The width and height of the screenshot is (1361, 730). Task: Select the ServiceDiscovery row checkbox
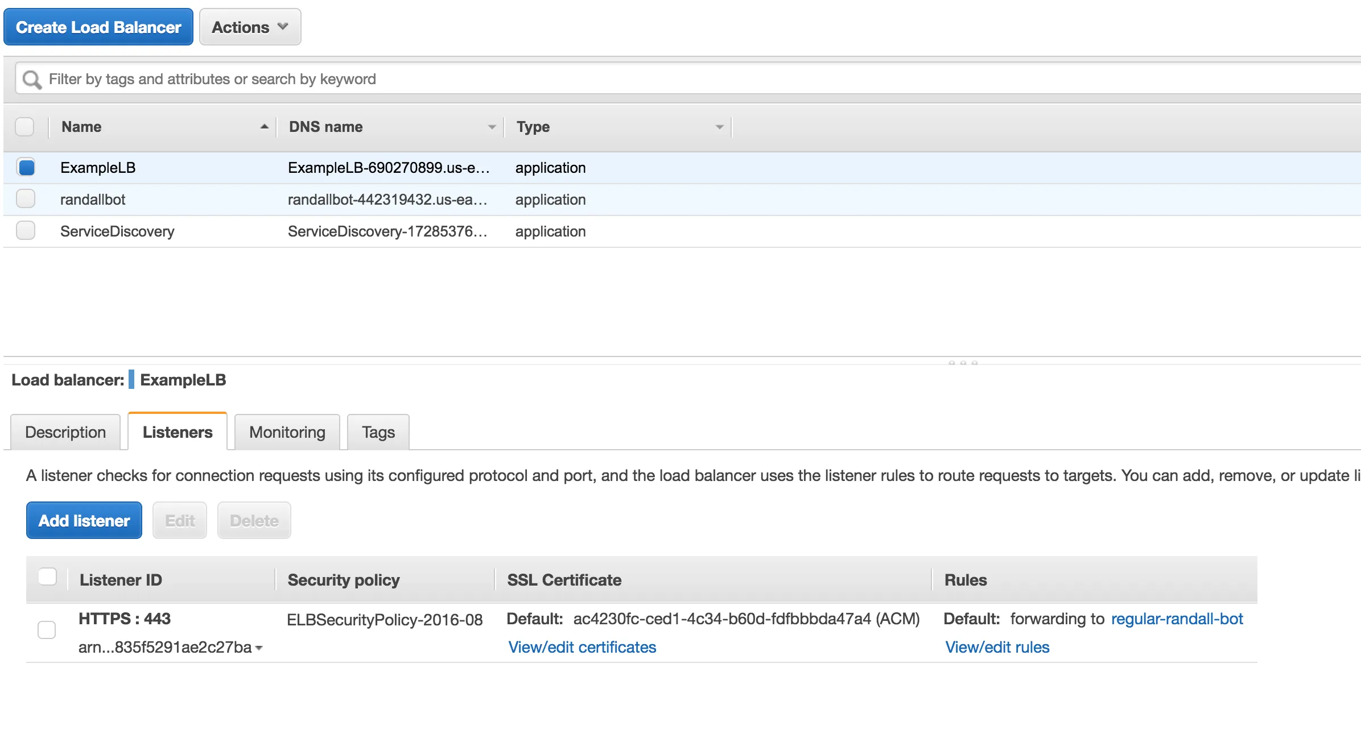point(26,231)
